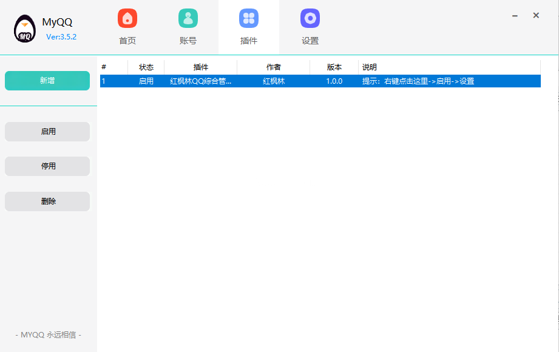Close the MyQQ window
Screen dimensions: 559x352
(x=536, y=16)
